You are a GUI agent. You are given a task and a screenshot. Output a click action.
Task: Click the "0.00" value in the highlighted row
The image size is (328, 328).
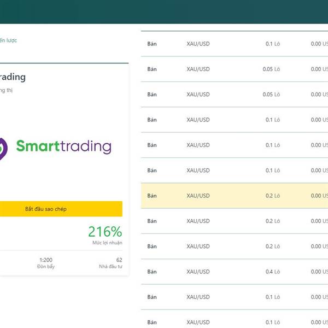click(x=316, y=196)
